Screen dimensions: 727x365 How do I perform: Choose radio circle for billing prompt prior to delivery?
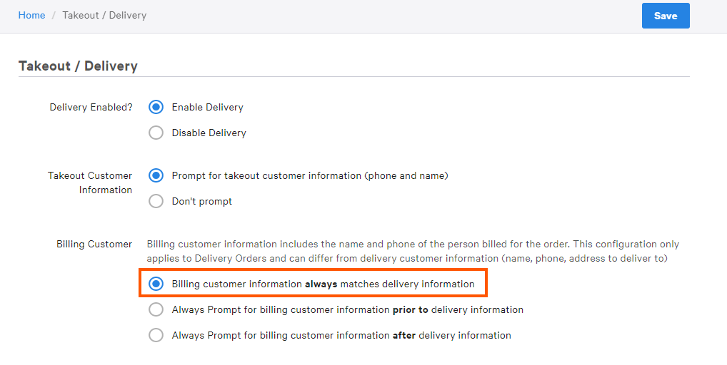156,309
